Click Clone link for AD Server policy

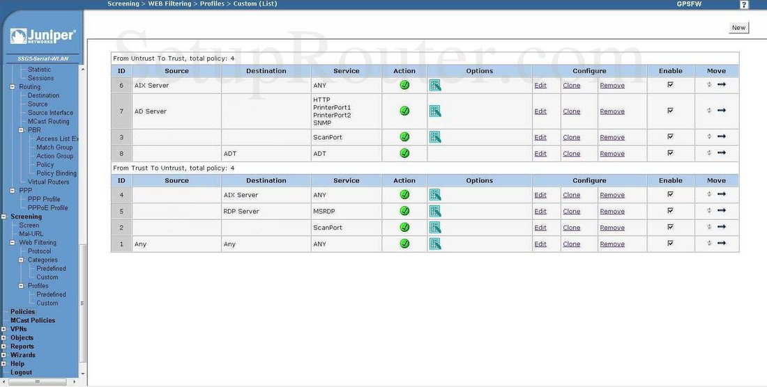tap(571, 111)
